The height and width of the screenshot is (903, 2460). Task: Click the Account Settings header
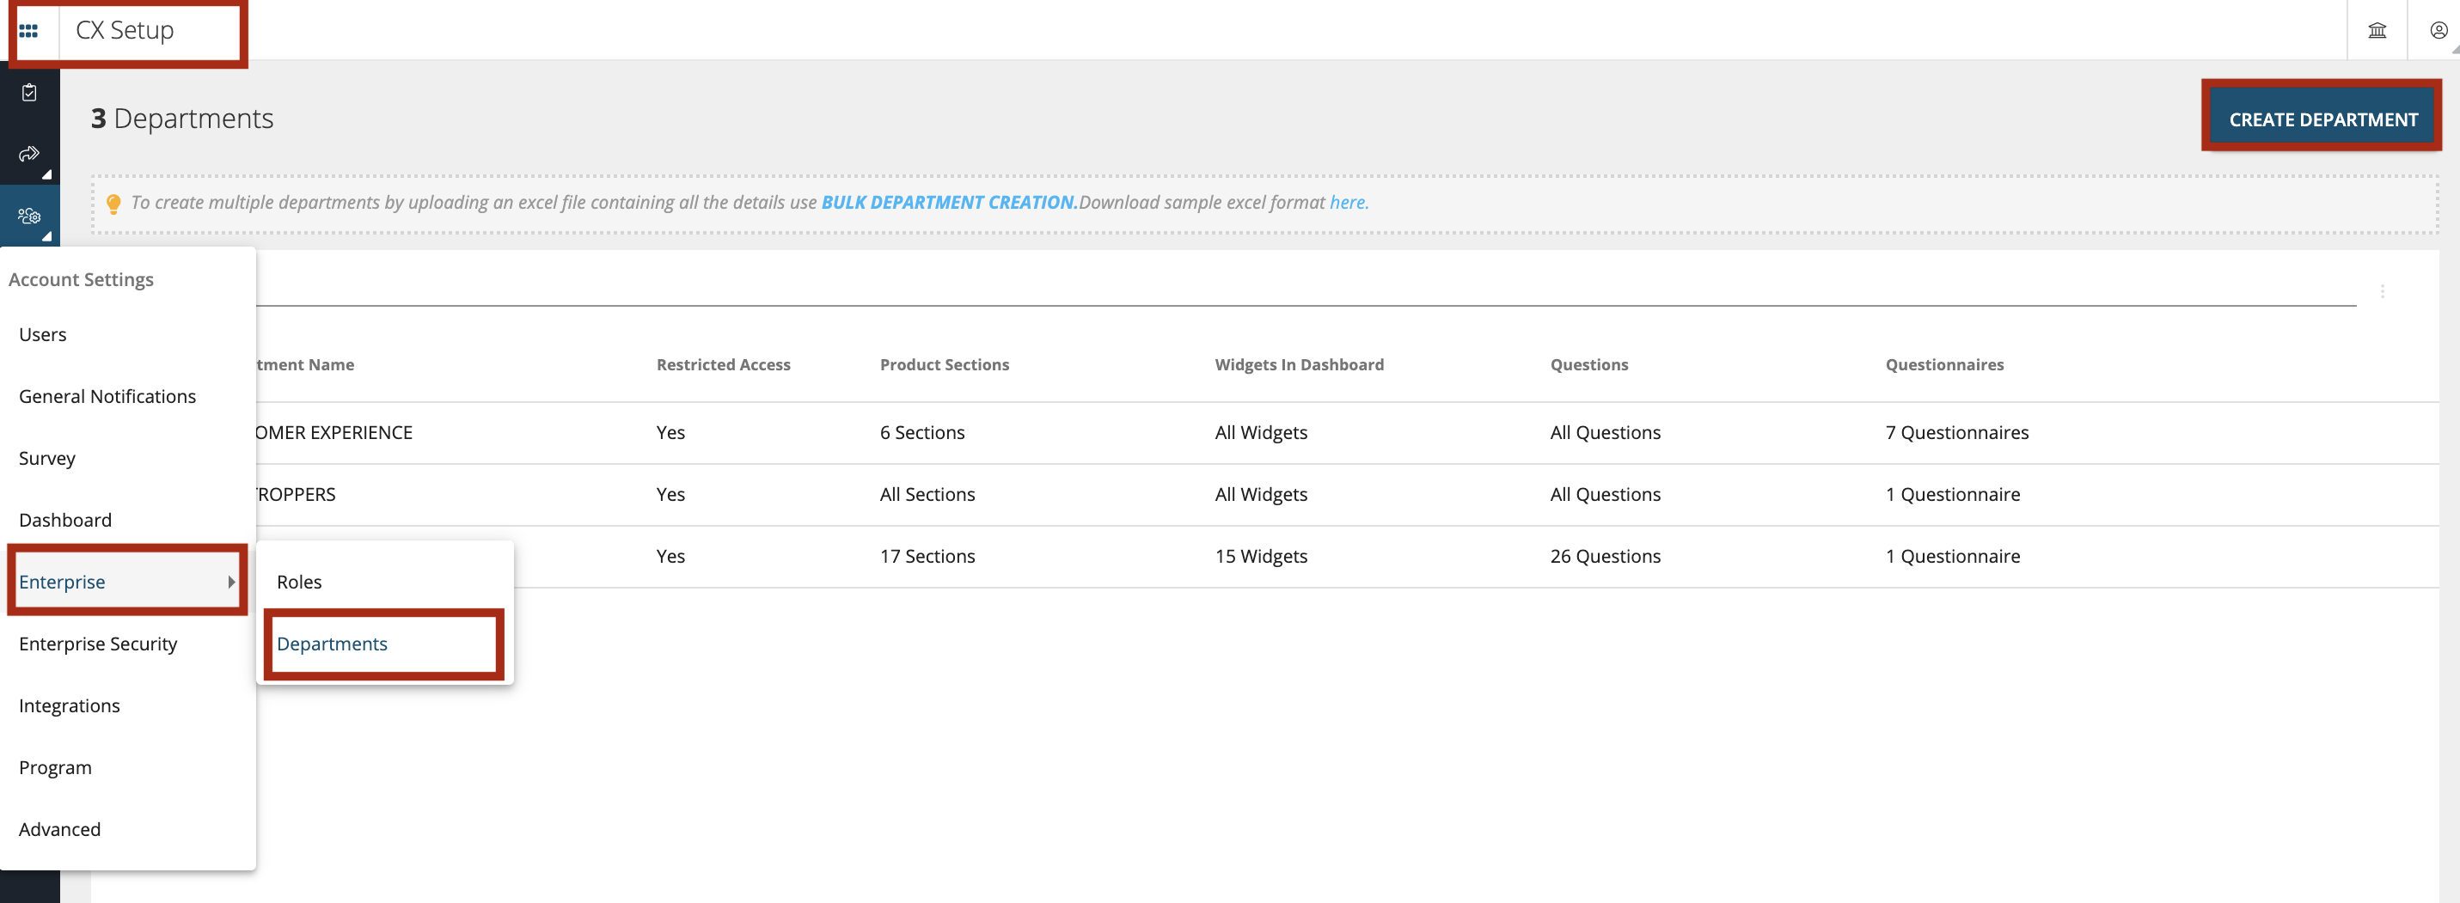click(81, 280)
